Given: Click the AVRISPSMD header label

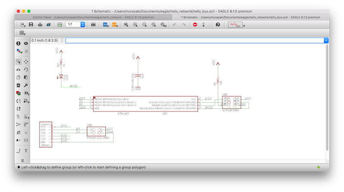Looking at the screenshot, I should [230, 111].
